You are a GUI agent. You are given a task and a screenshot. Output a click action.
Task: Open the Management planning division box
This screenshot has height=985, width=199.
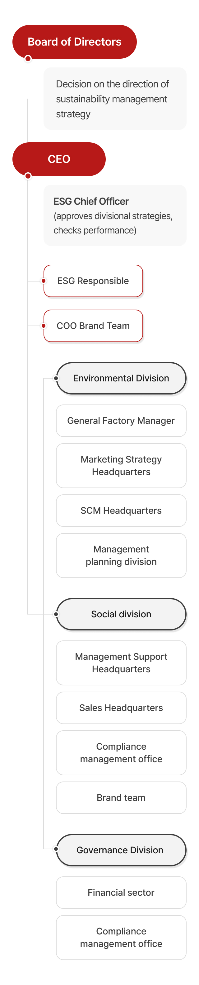coord(121,556)
